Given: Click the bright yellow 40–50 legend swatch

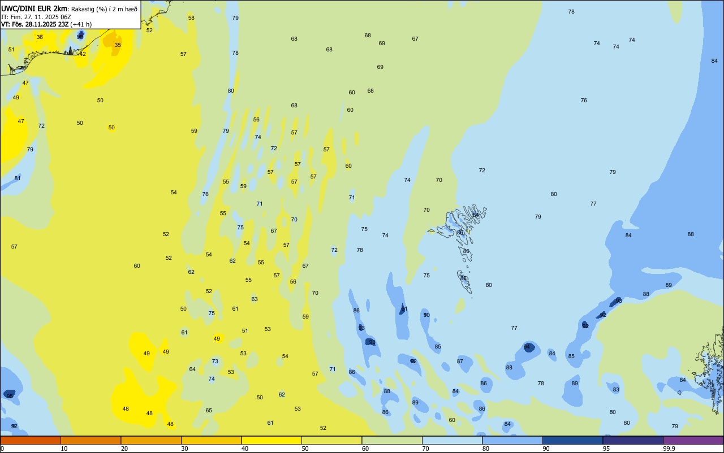Looking at the screenshot, I should (271, 440).
